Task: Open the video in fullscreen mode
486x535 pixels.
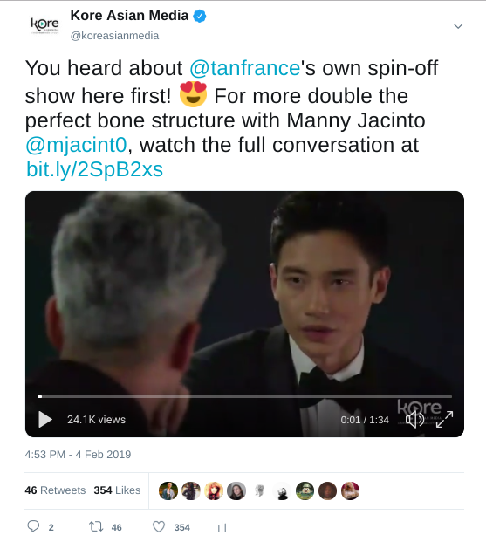Action: coord(445,419)
